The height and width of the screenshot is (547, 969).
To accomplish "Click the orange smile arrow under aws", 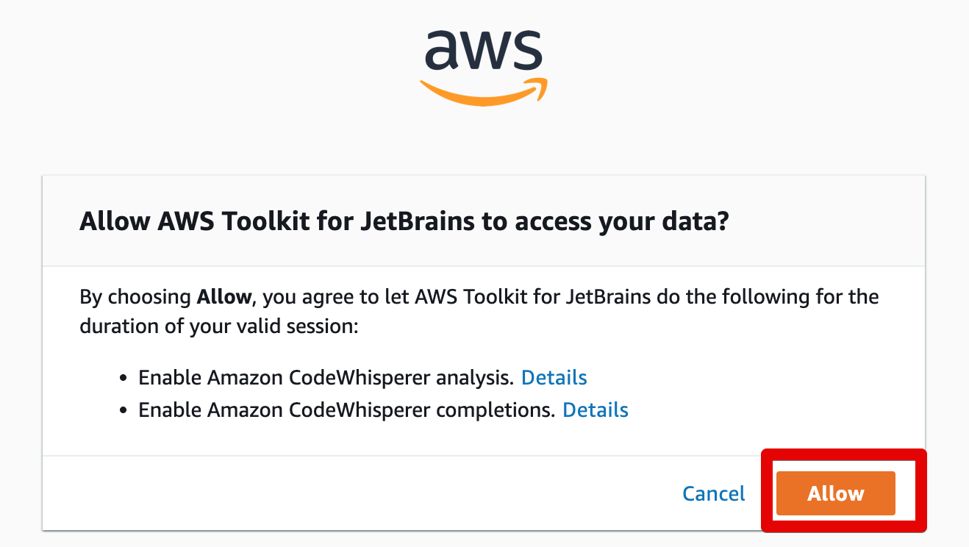I will pos(483,91).
